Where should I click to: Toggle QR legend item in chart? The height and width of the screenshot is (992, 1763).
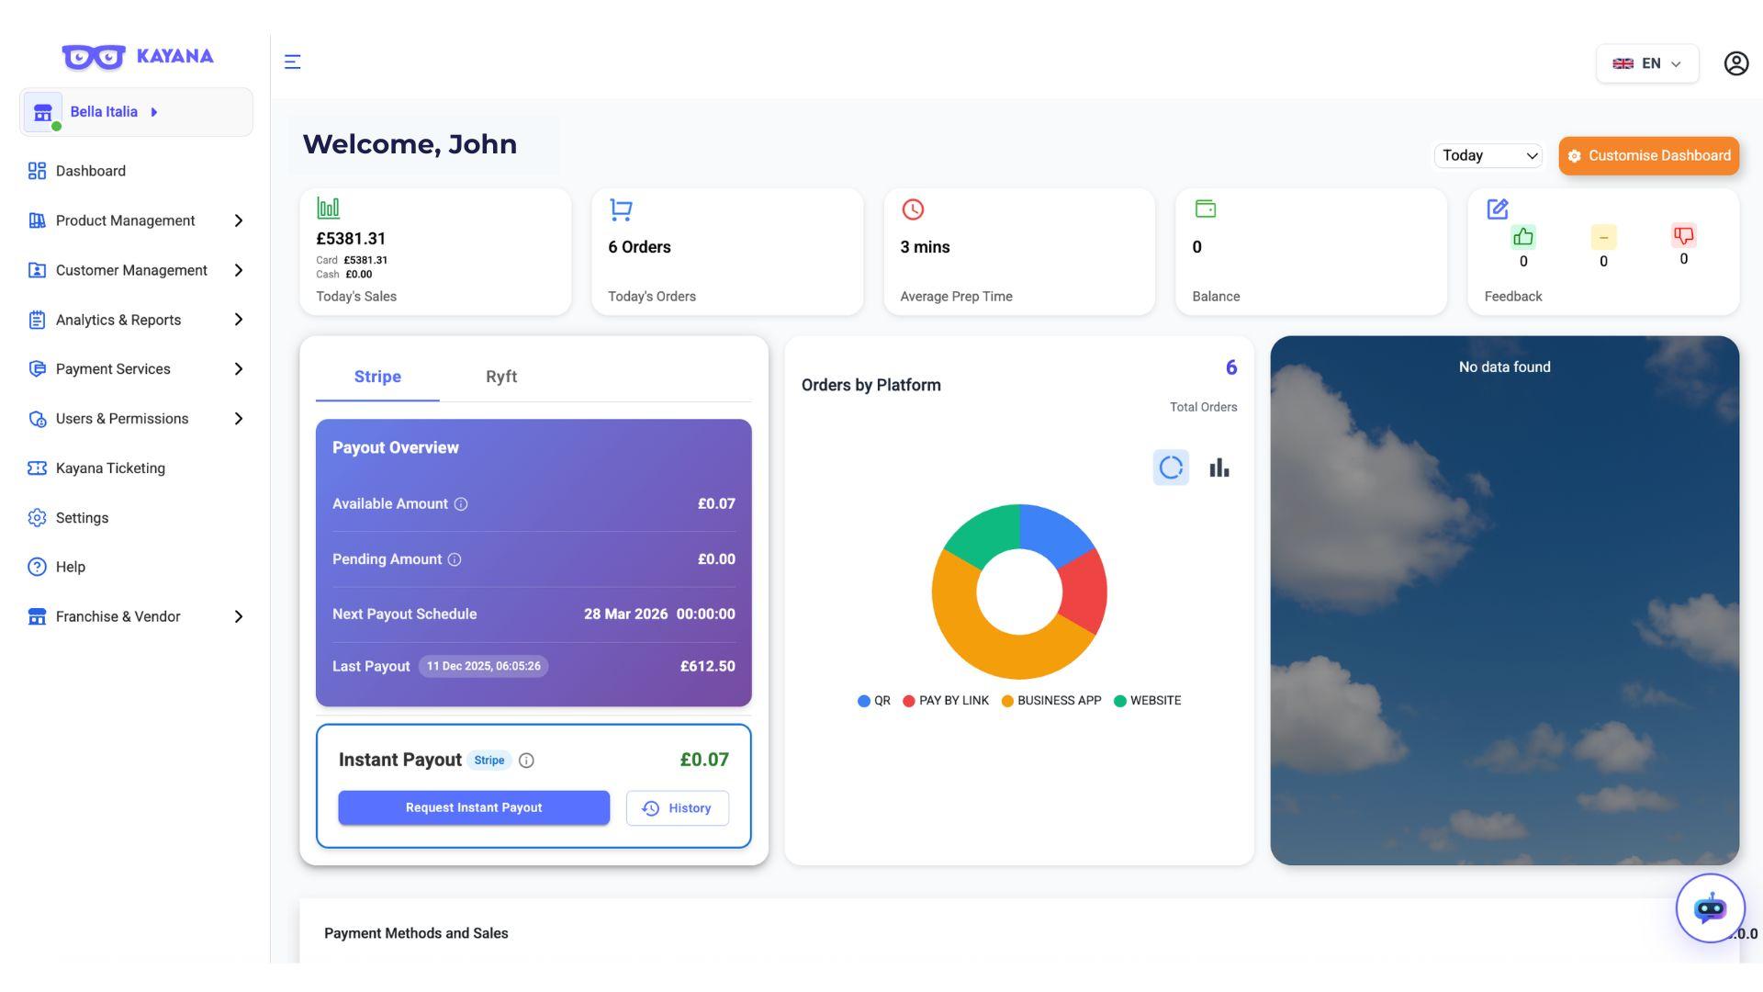coord(874,701)
